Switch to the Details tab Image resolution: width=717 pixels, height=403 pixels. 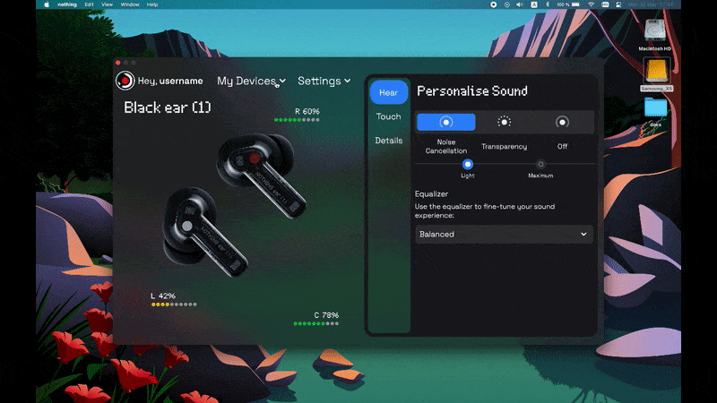point(389,141)
